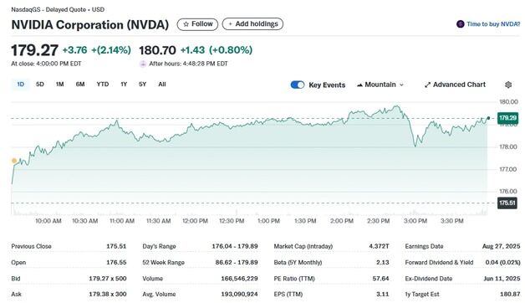Screen dimensions: 525x303
Task: Click the 175.51 previous close chart label
Action: tap(507, 203)
